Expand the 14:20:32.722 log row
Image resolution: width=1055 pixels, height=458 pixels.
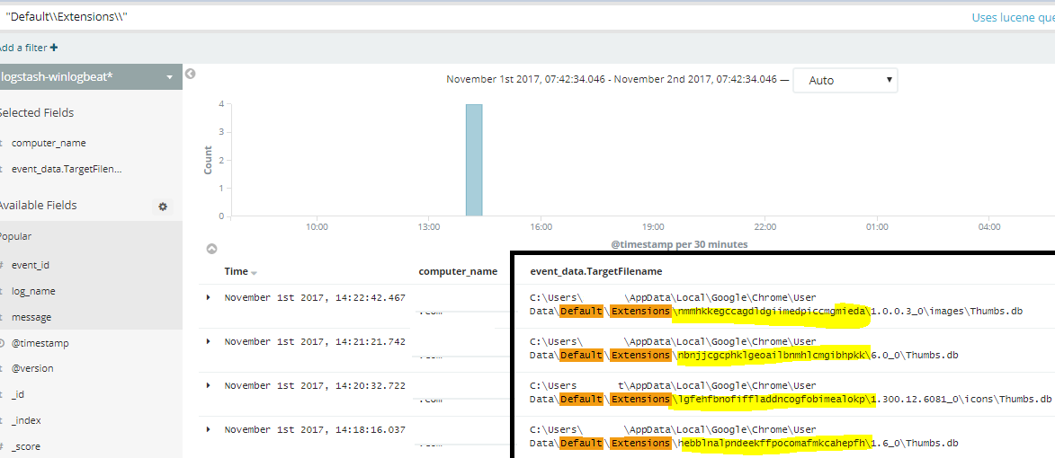[x=208, y=384]
